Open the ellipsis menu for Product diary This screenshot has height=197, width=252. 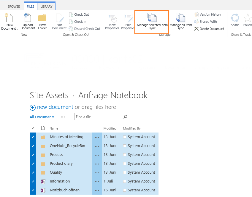[x=97, y=164]
